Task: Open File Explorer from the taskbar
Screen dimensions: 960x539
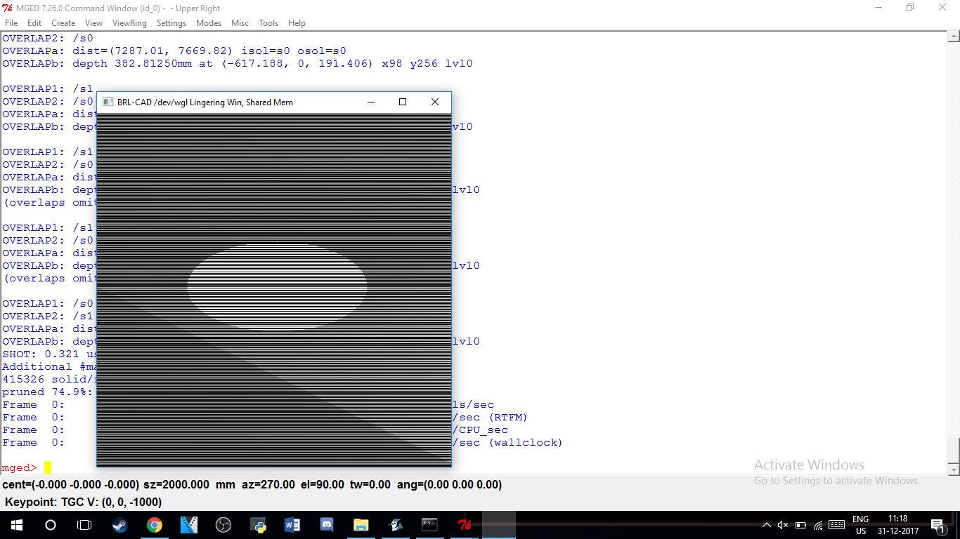Action: tap(361, 525)
